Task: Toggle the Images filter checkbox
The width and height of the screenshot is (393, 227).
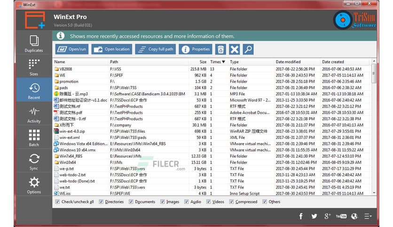Action: 162,202
